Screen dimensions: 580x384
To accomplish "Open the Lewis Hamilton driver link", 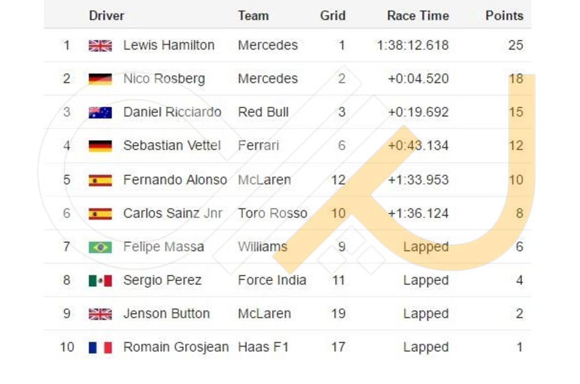I will 169,45.
